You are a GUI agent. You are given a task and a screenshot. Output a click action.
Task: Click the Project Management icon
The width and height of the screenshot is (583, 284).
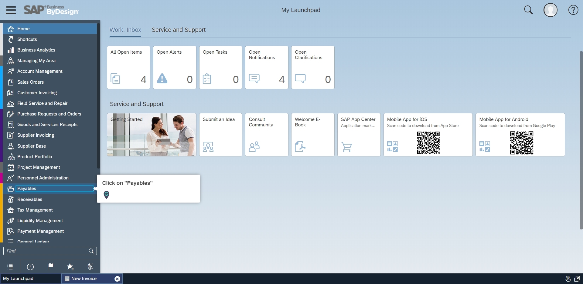coord(11,167)
